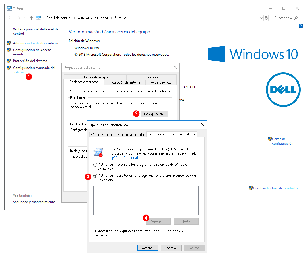Expand chevron after Panel de control breadcrumb

[x=75, y=18]
